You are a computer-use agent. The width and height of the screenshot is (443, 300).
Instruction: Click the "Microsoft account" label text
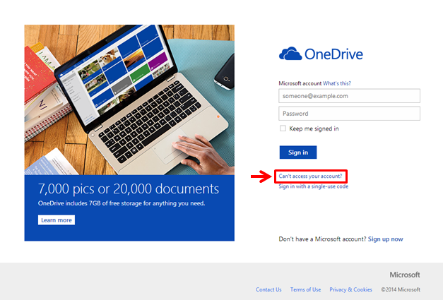[x=300, y=83]
